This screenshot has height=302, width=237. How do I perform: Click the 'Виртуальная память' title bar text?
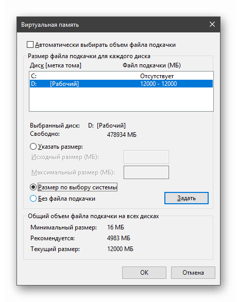(x=50, y=25)
